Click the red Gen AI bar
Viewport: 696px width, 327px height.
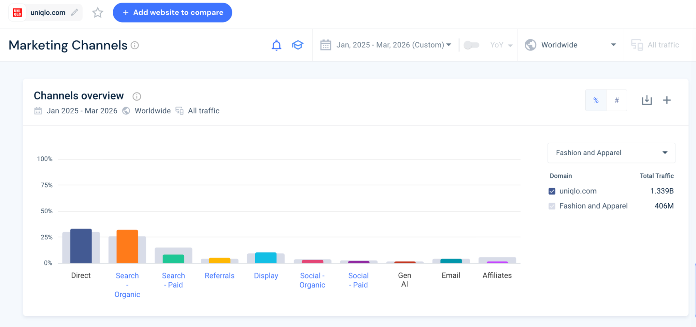point(405,262)
